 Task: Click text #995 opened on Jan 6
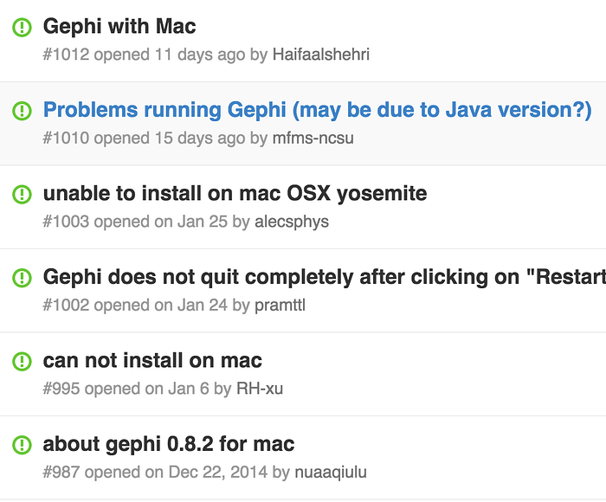[126, 389]
